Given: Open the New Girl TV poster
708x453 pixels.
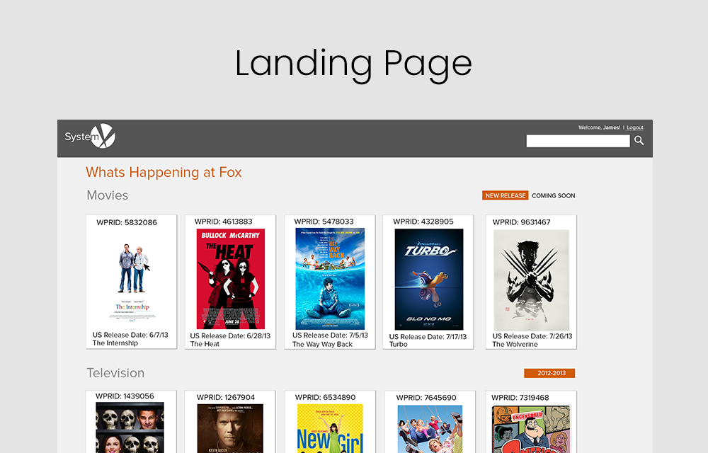Looking at the screenshot, I should tap(330, 429).
